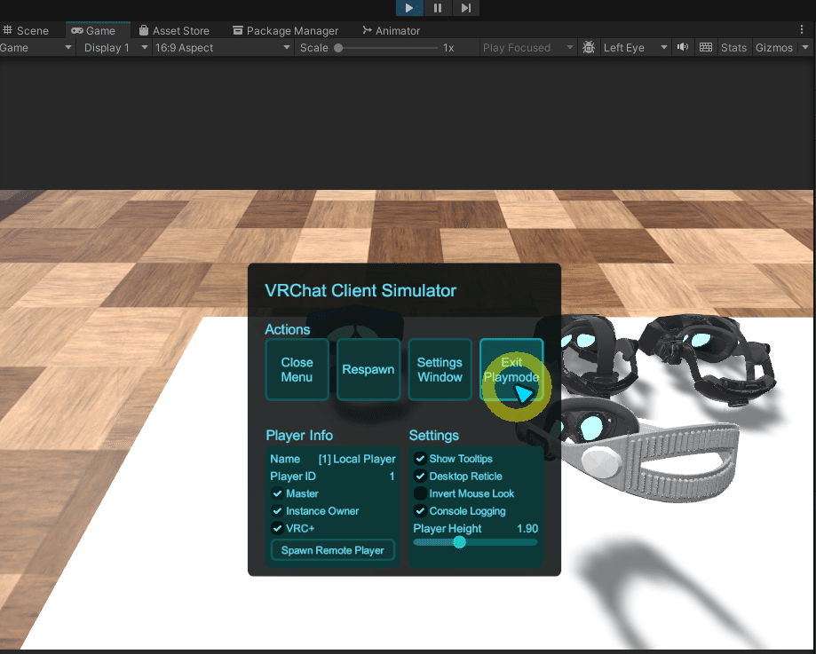Toggle the Console Logging checkbox
The width and height of the screenshot is (816, 654).
tap(421, 511)
